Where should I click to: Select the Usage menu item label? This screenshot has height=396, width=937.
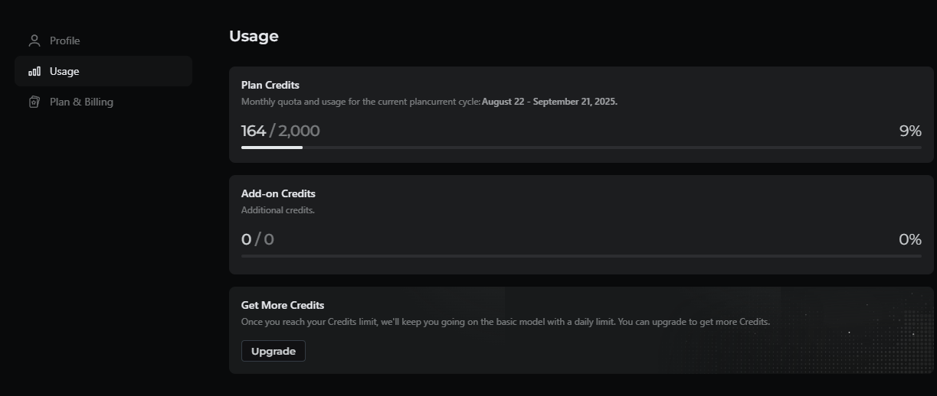[x=64, y=71]
